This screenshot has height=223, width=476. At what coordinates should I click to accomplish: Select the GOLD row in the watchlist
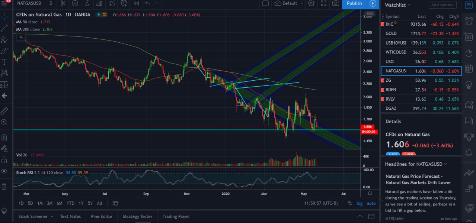(421, 33)
